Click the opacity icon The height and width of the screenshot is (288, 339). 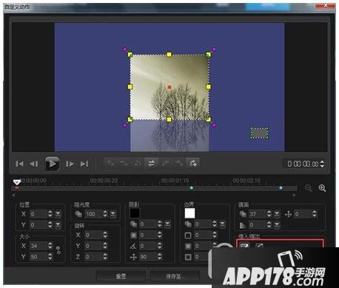click(x=78, y=214)
